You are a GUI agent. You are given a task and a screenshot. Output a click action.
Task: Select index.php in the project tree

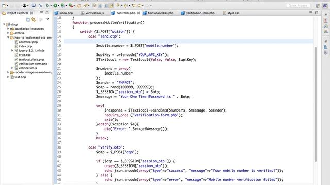click(23, 46)
